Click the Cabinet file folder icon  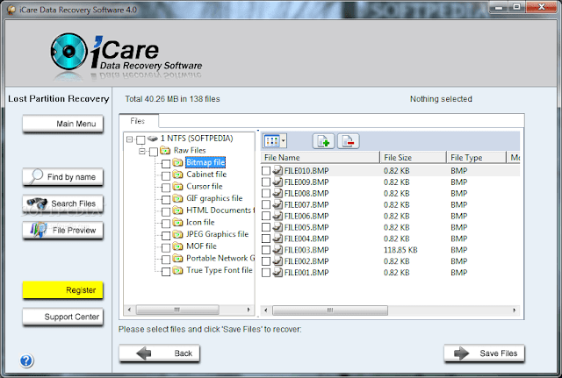tap(177, 175)
